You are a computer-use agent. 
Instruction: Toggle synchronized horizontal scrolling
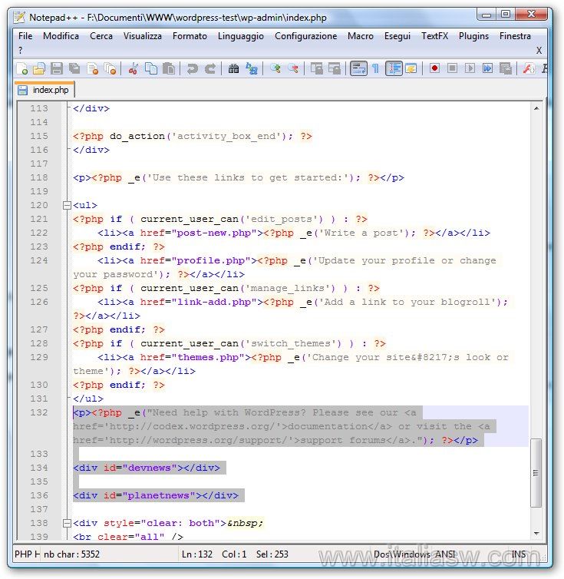click(x=334, y=68)
